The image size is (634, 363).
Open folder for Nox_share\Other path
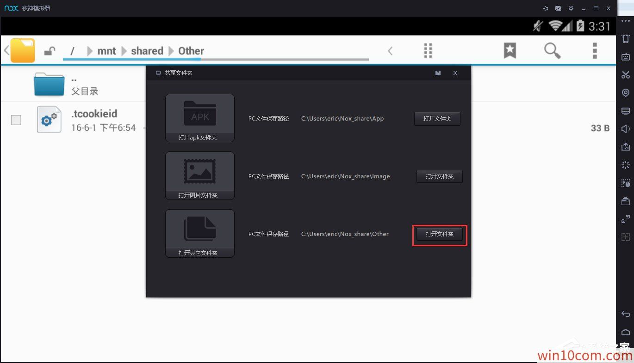(x=440, y=234)
